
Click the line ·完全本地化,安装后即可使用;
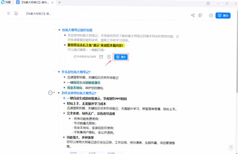coord(93,128)
